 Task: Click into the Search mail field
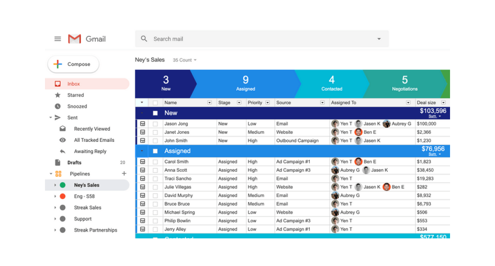262,39
